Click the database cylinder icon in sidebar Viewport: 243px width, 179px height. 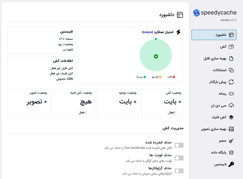pos(231,152)
